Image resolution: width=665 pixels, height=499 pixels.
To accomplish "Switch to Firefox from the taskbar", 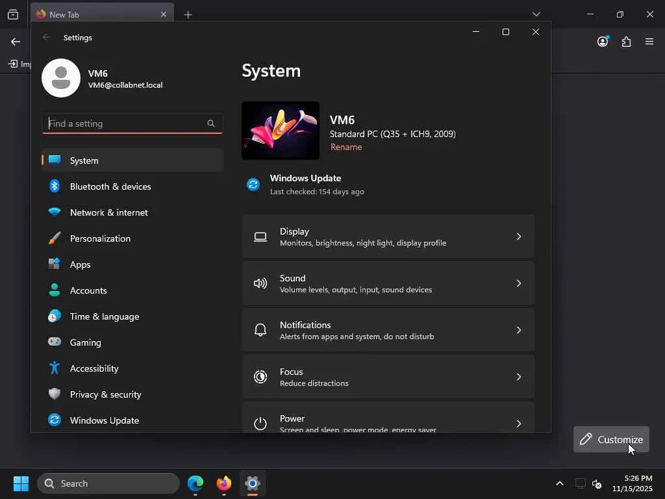I will pyautogui.click(x=224, y=483).
